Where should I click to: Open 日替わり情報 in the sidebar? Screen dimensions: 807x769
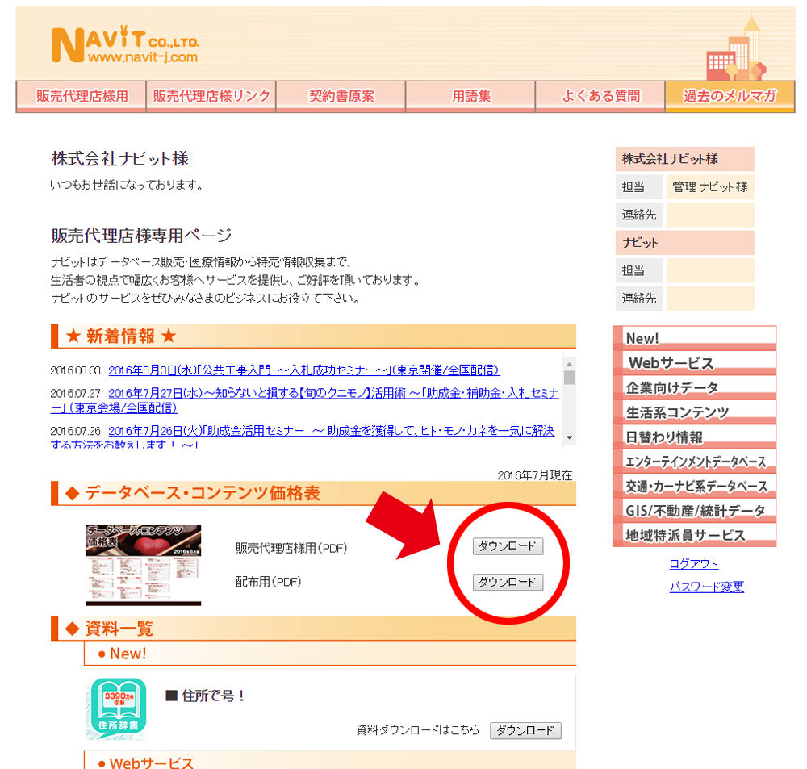tap(695, 437)
